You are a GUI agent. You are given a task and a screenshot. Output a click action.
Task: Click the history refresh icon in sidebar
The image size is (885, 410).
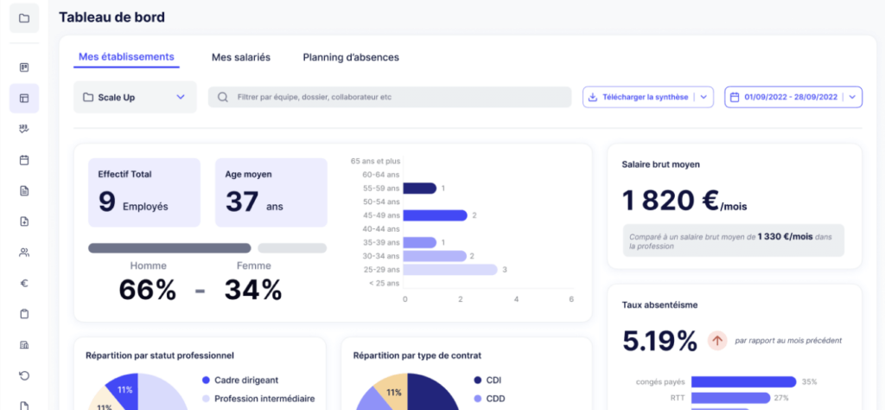[x=23, y=375]
